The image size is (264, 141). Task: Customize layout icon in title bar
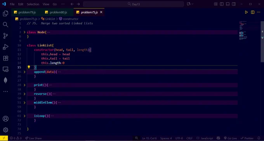(x=216, y=4)
